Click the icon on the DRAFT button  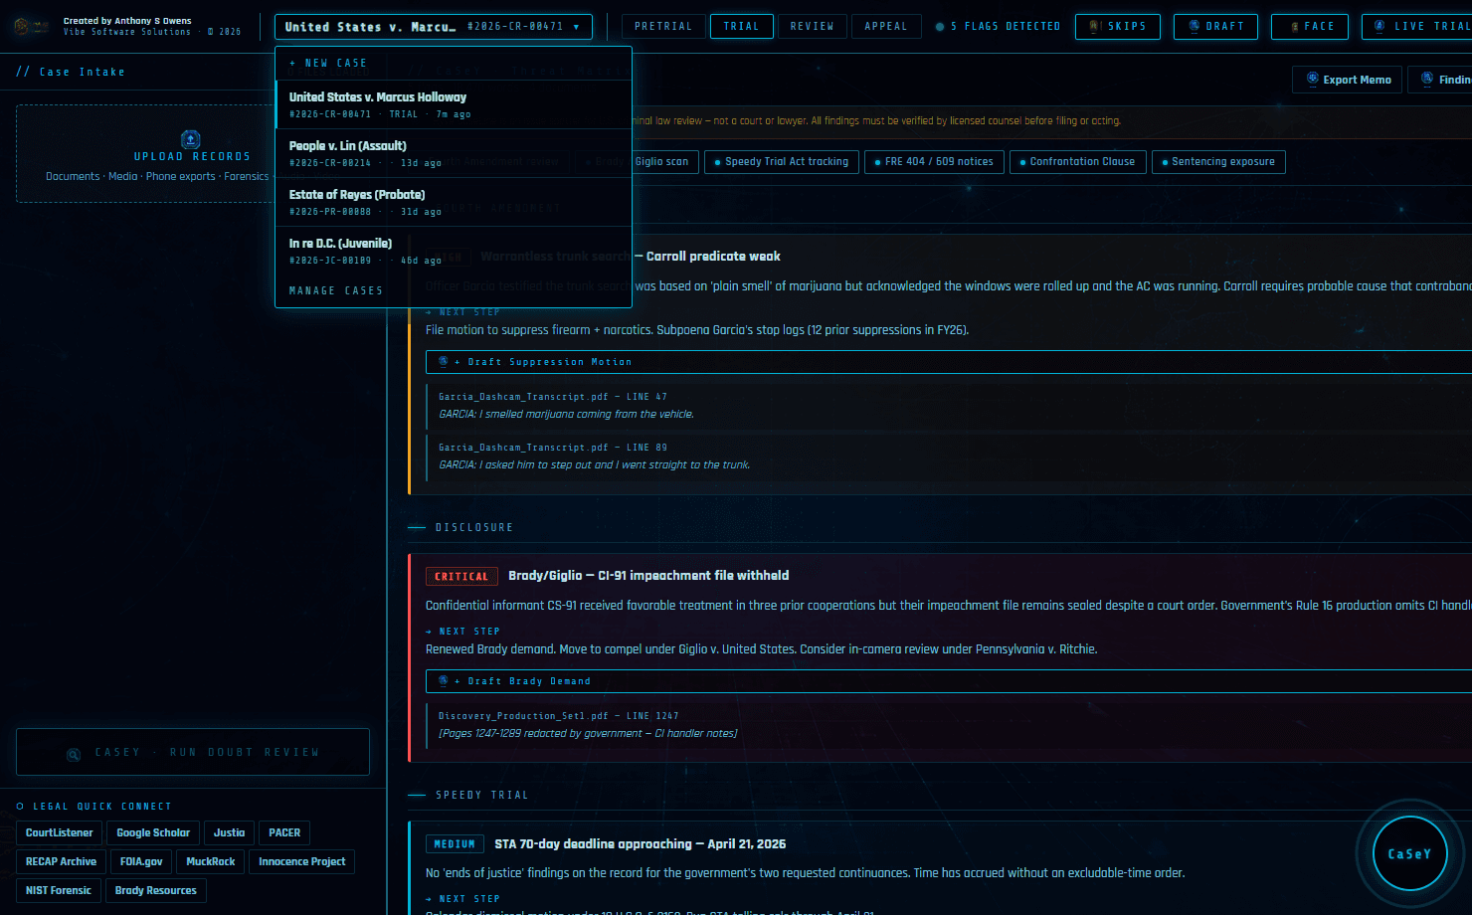pos(1195,27)
